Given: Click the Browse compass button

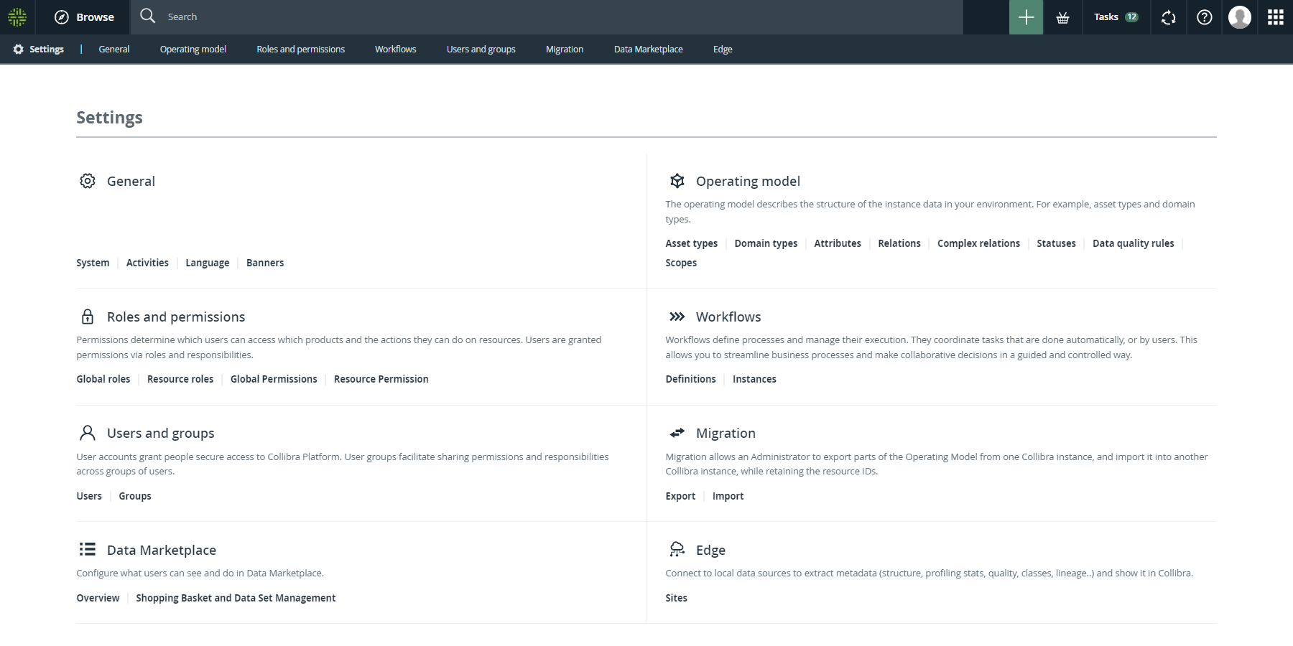Looking at the screenshot, I should coord(84,17).
